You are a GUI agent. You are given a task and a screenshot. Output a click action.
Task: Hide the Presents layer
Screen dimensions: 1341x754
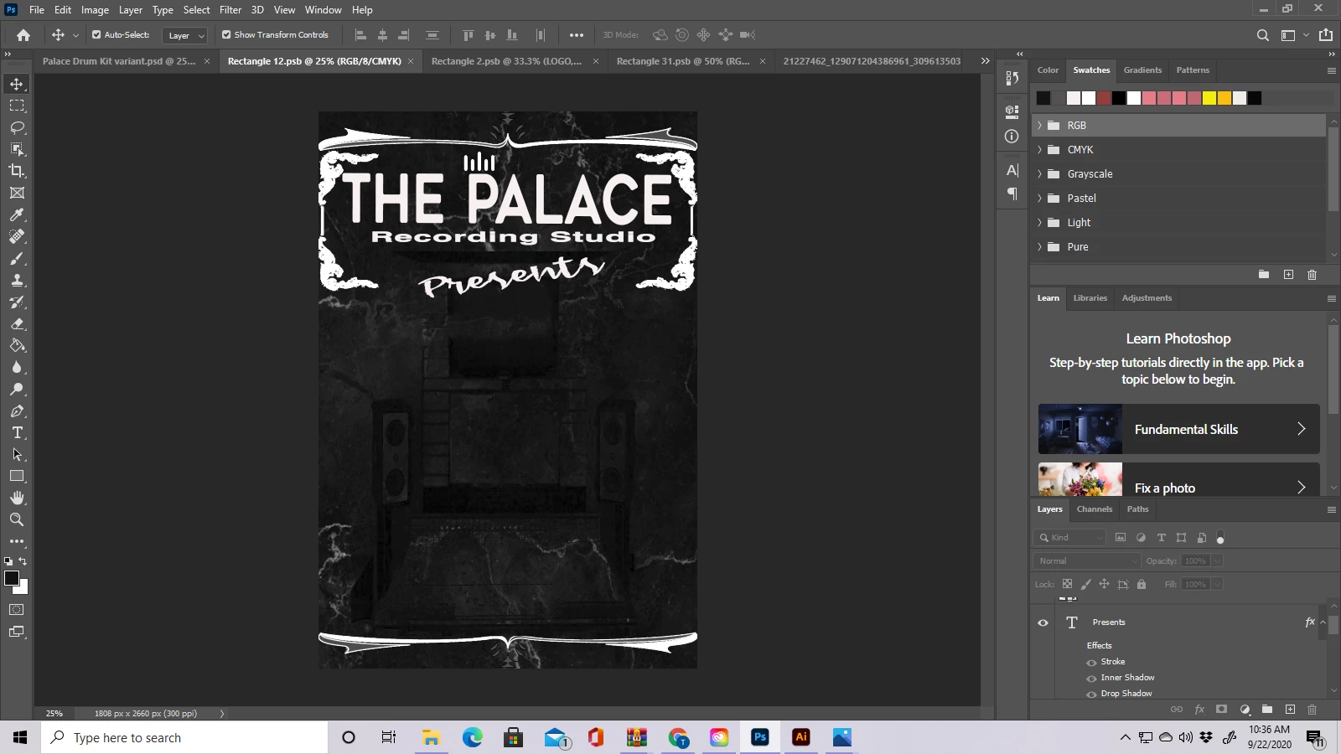(x=1043, y=622)
